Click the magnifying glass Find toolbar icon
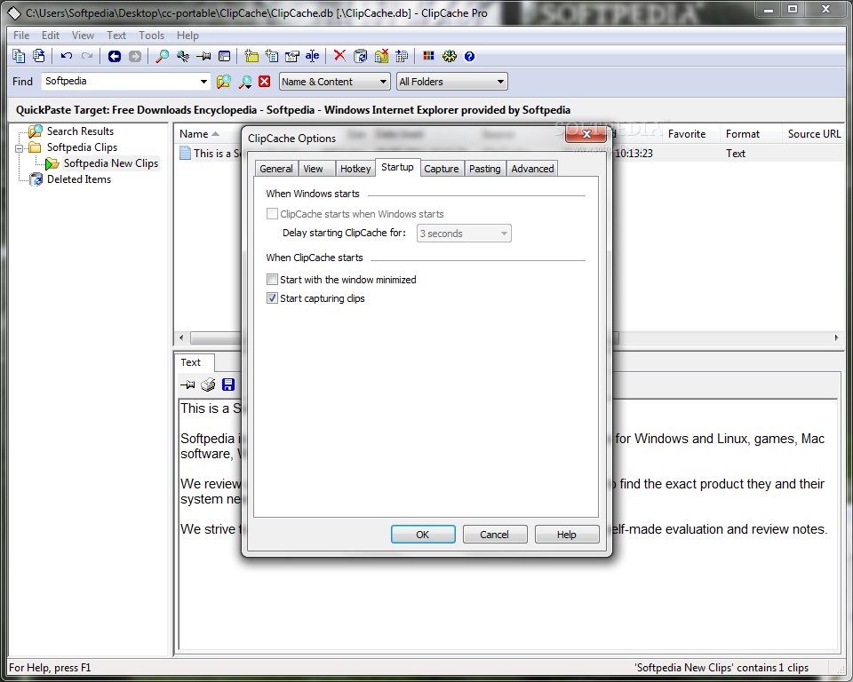Screen dimensions: 853x682 [162, 56]
